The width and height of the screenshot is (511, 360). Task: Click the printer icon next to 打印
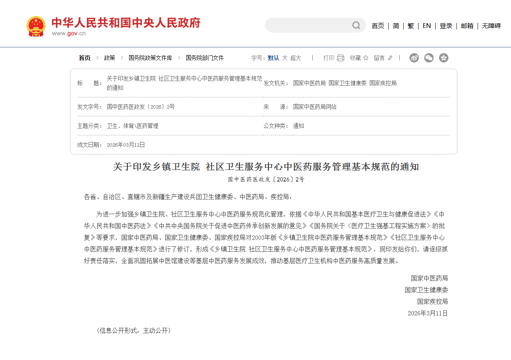[x=341, y=58]
